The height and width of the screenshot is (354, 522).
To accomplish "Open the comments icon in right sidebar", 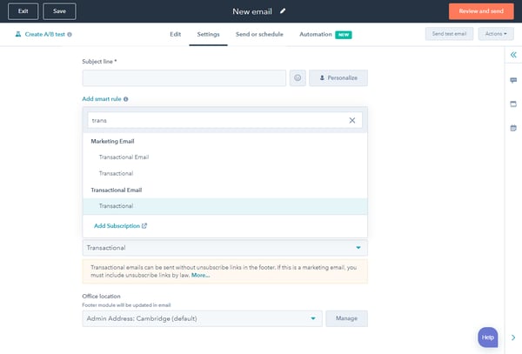I will click(x=512, y=80).
